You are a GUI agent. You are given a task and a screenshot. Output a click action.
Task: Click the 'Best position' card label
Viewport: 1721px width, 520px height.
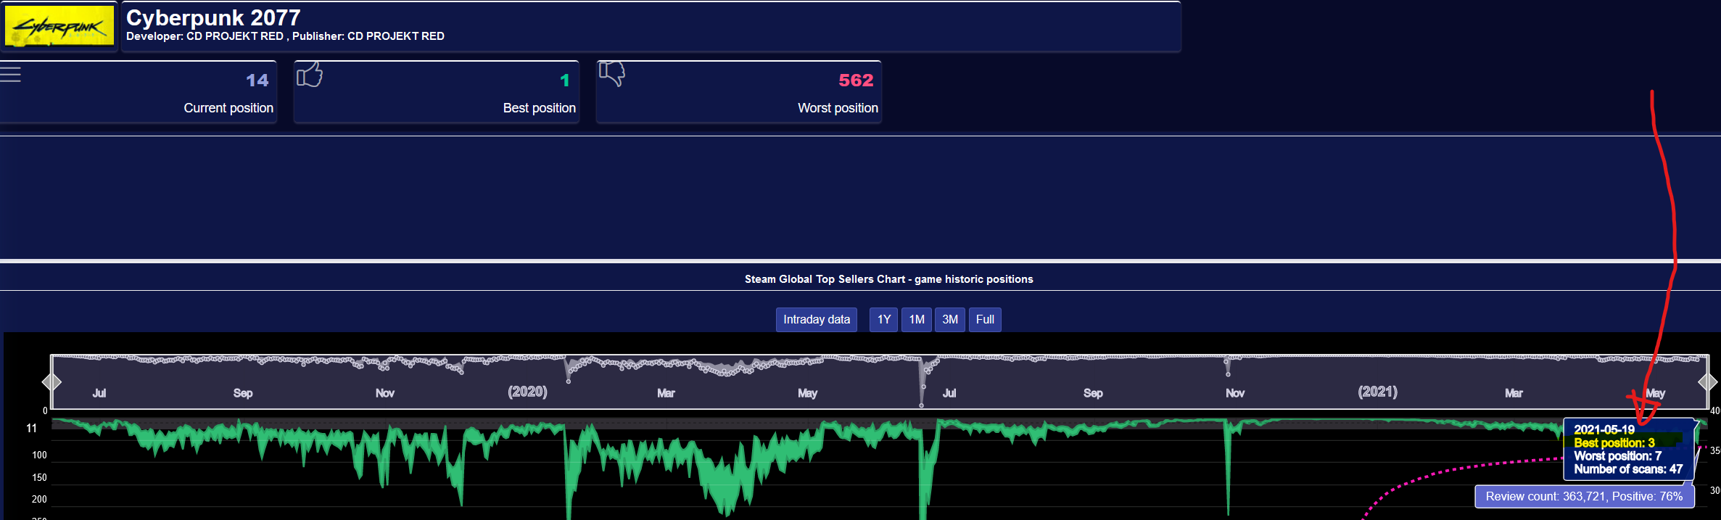tap(540, 108)
